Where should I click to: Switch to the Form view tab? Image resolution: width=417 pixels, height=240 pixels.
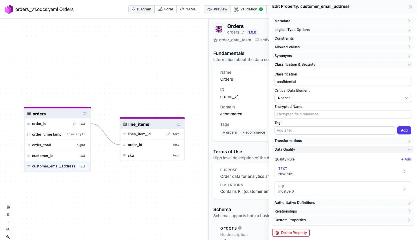point(166,9)
